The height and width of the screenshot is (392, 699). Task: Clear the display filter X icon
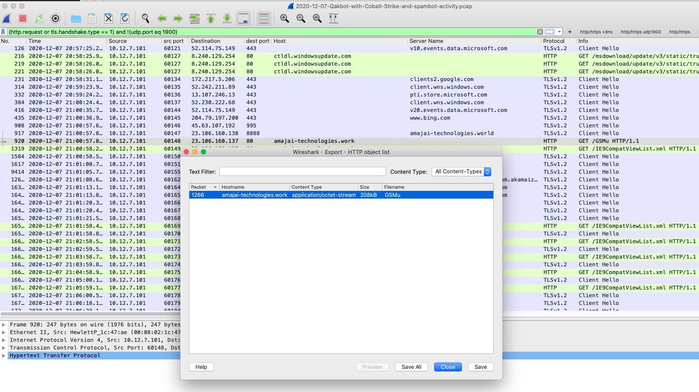tap(540, 32)
